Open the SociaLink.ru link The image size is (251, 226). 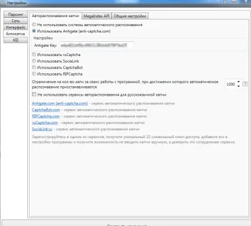(x=42, y=129)
